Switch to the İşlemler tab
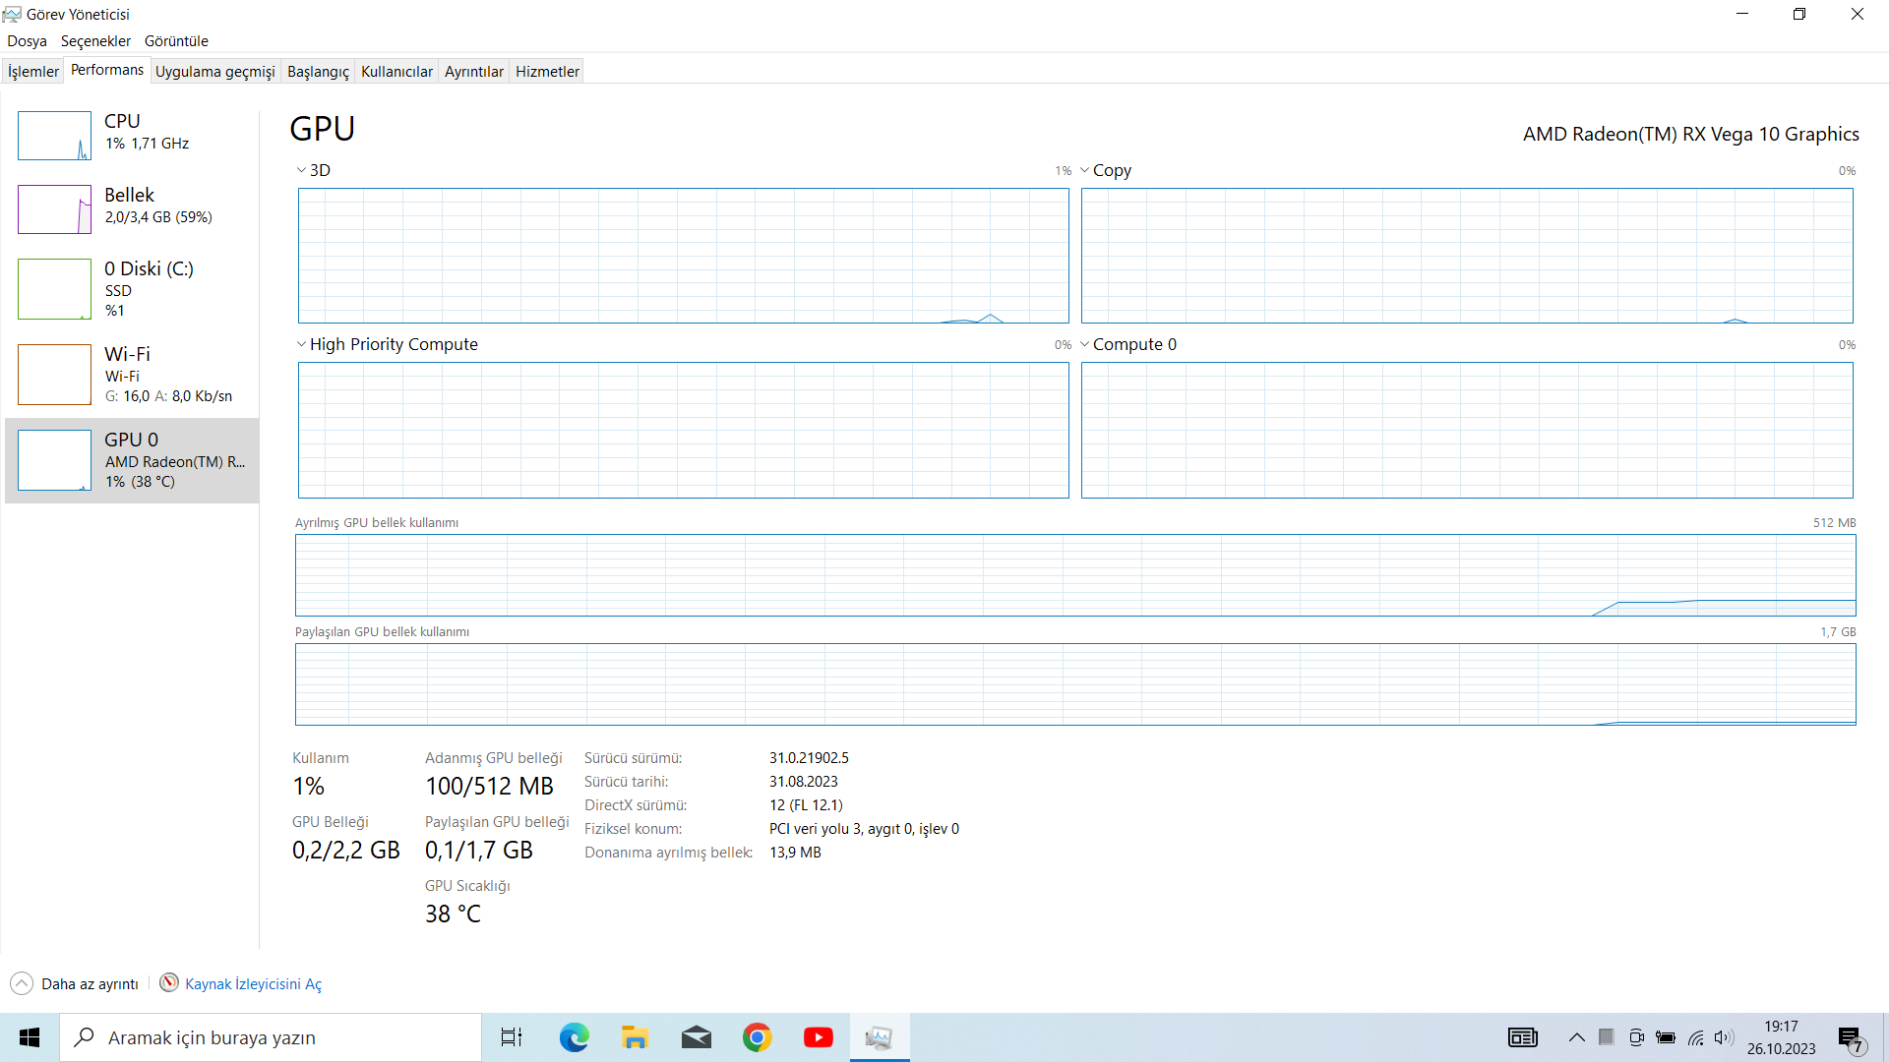The width and height of the screenshot is (1889, 1062). tap(33, 71)
